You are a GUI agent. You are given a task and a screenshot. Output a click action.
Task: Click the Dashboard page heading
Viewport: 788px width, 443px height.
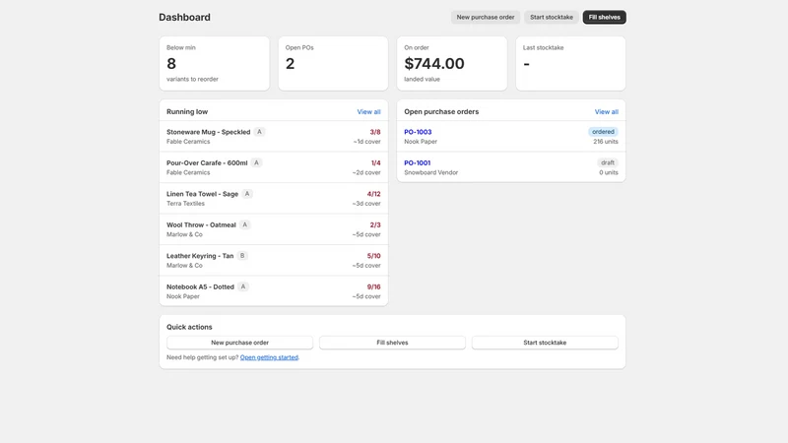[x=184, y=17]
